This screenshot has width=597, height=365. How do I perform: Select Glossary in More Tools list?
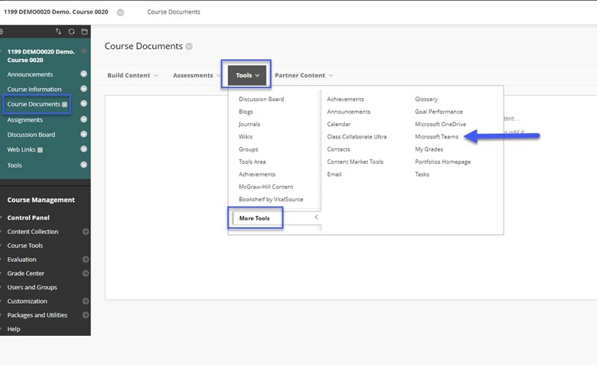coord(426,99)
